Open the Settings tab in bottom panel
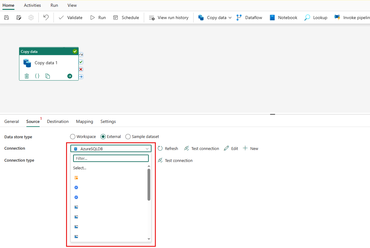Viewport: 370px width, 248px height. (x=108, y=121)
